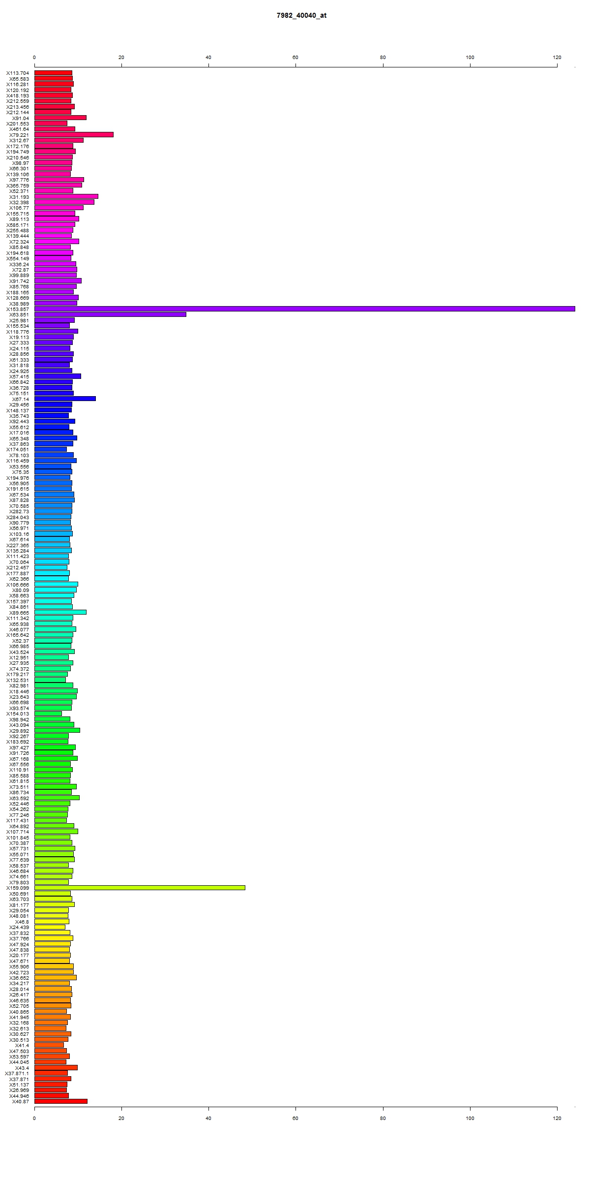Select the row label X153.857
The width and height of the screenshot is (590, 1181).
[18, 309]
